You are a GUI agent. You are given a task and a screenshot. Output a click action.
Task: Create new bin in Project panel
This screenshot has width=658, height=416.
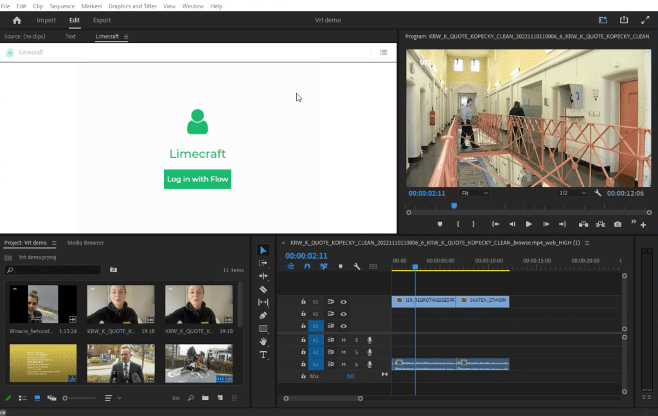pyautogui.click(x=205, y=398)
